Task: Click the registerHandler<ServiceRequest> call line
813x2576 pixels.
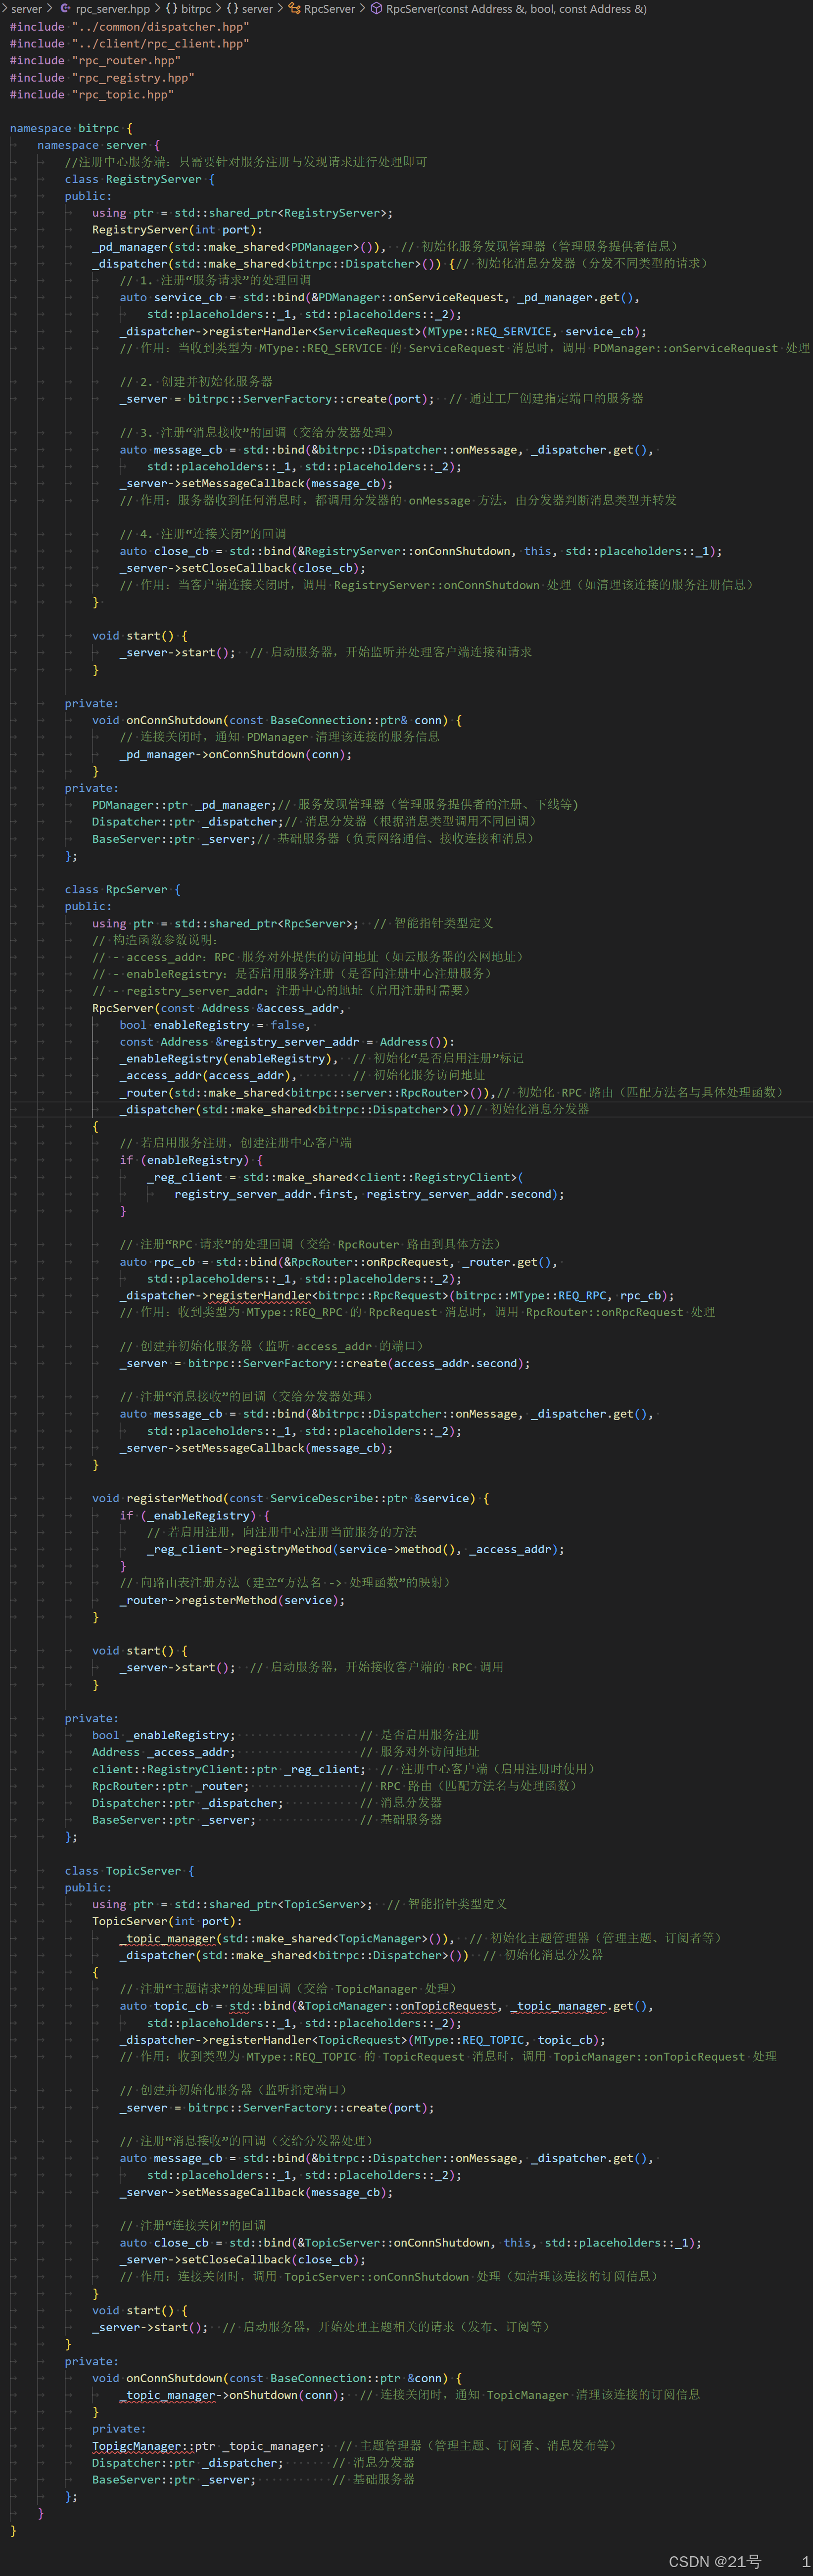Action: pyautogui.click(x=383, y=332)
